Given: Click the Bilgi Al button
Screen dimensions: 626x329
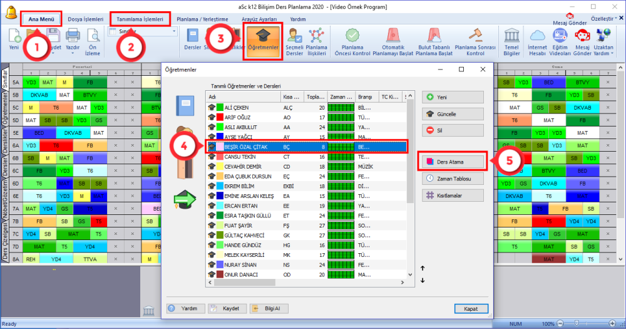Looking at the screenshot, I should coord(269,308).
